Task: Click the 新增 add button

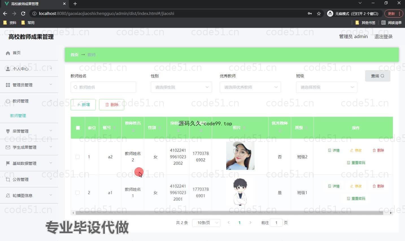Action: coord(83,105)
